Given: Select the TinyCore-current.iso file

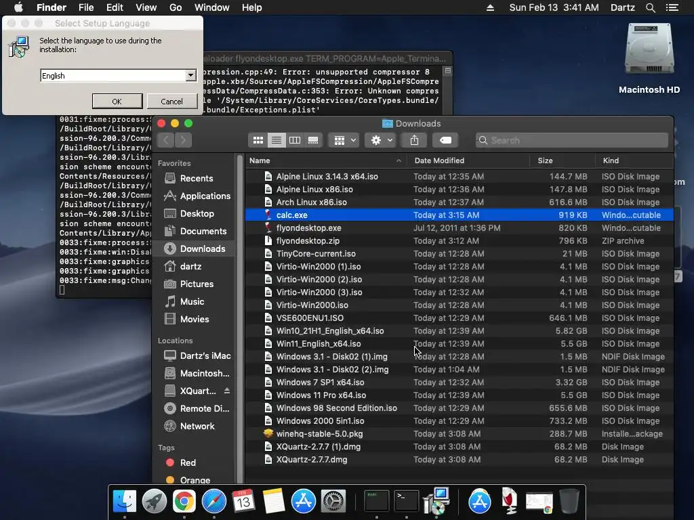Looking at the screenshot, I should tap(460, 254).
